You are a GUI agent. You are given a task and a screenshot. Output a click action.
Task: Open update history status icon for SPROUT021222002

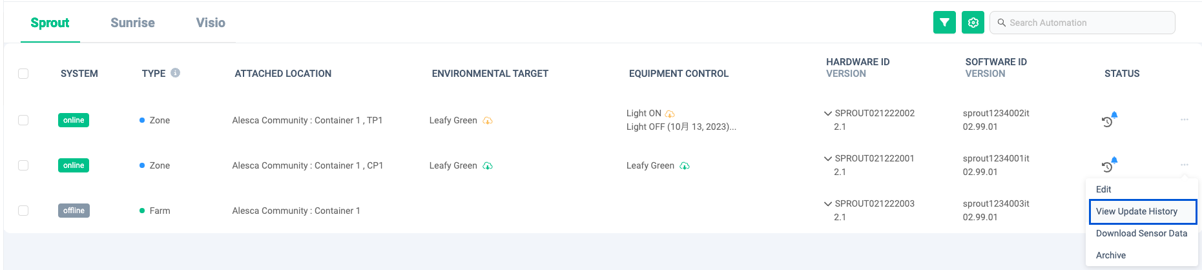tap(1109, 119)
